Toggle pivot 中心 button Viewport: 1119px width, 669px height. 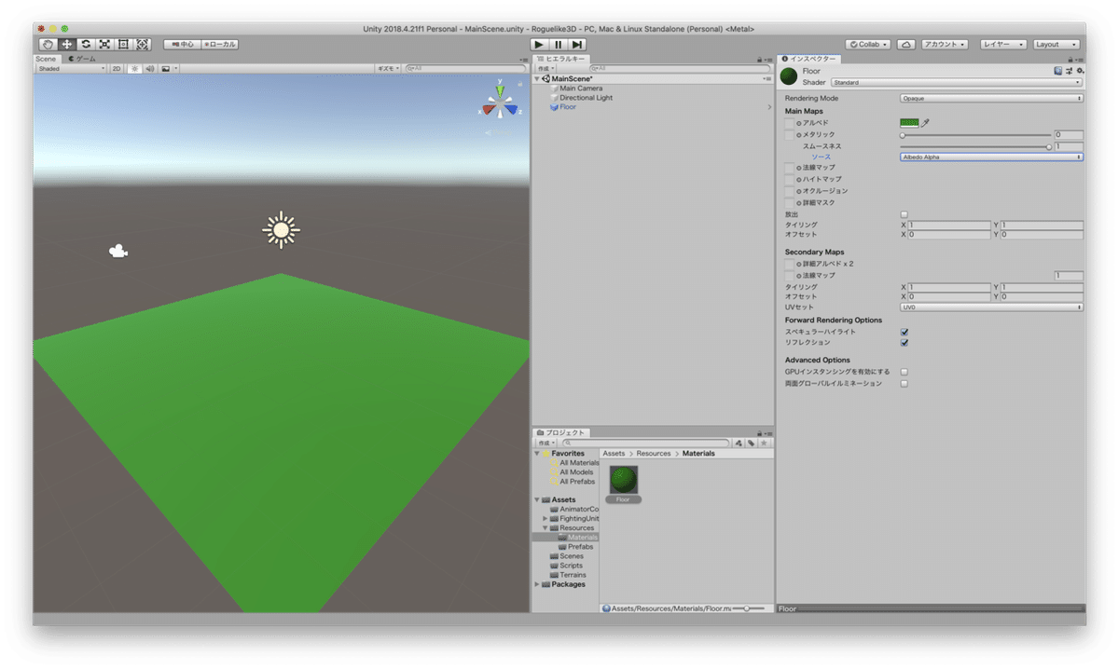[x=182, y=44]
